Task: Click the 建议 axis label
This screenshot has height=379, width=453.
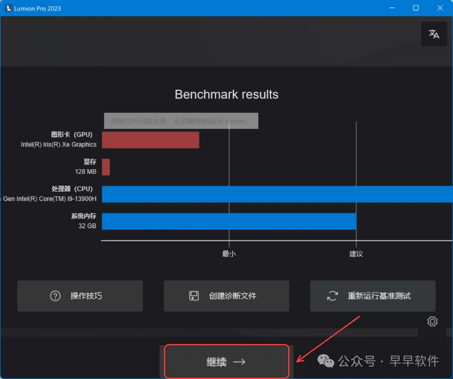Action: point(356,254)
